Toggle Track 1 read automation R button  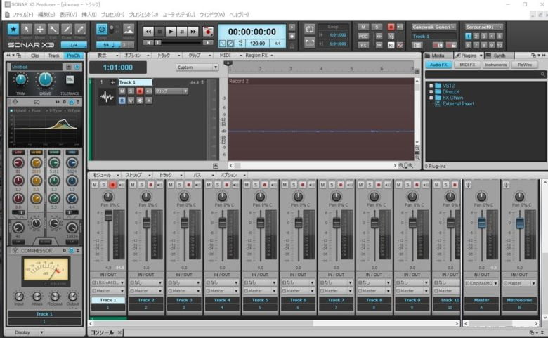tap(122, 100)
